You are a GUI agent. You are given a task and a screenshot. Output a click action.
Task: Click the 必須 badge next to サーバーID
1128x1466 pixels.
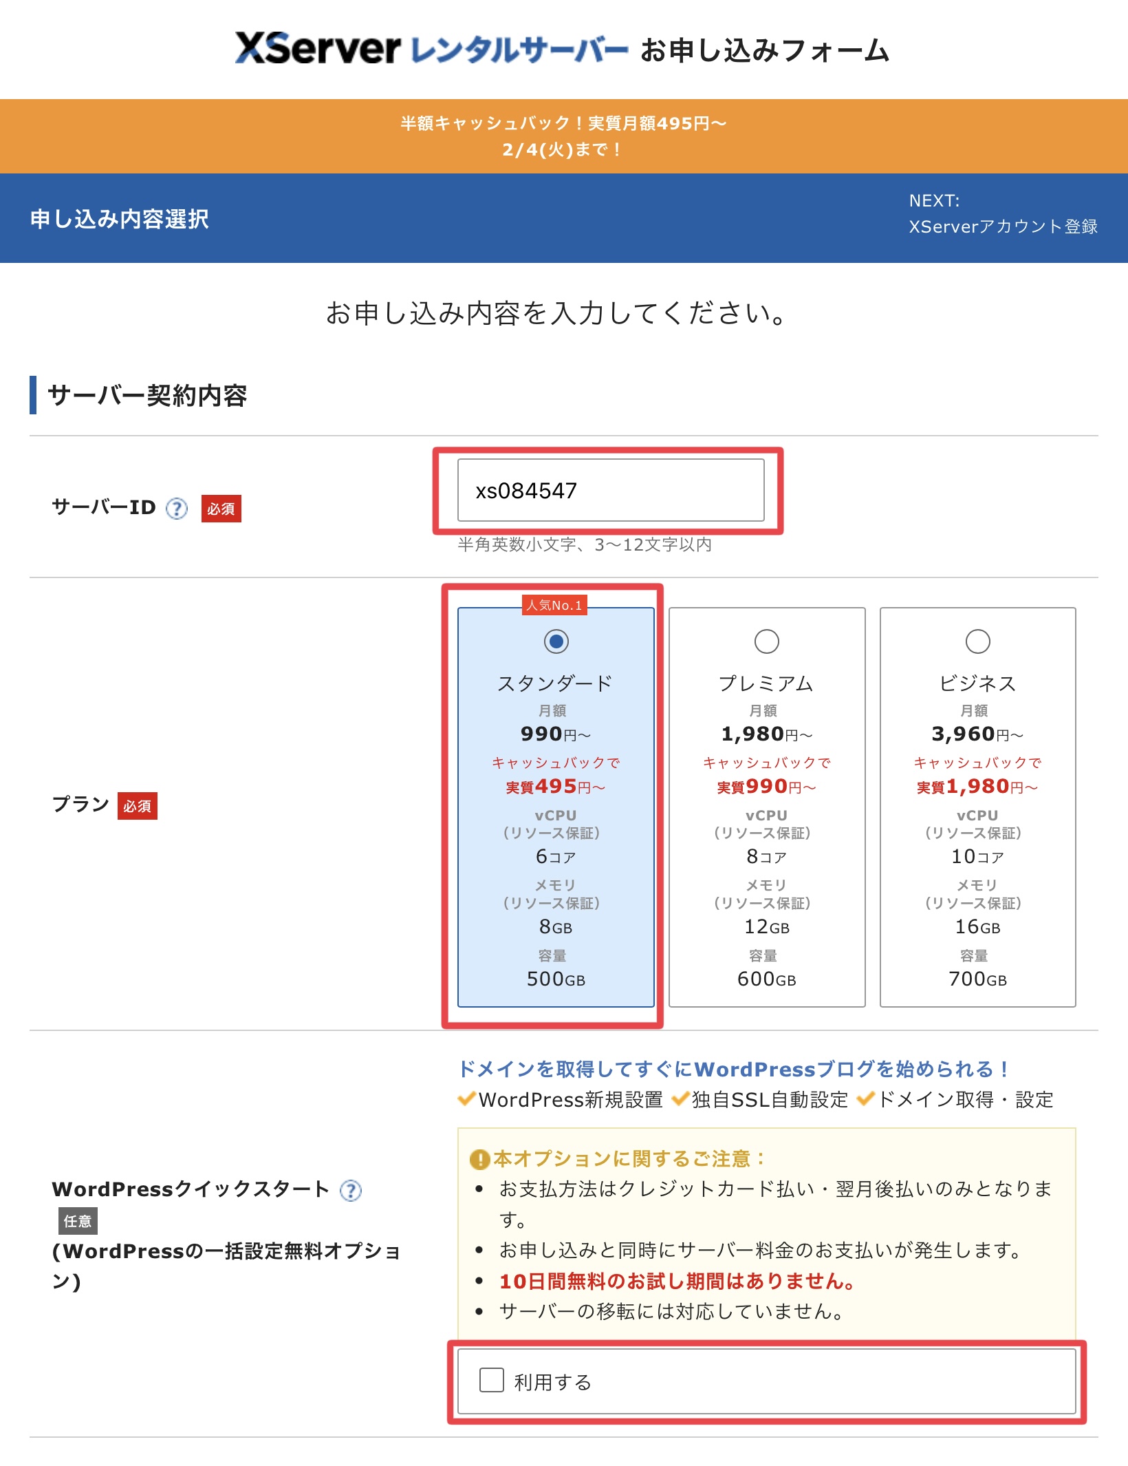221,509
